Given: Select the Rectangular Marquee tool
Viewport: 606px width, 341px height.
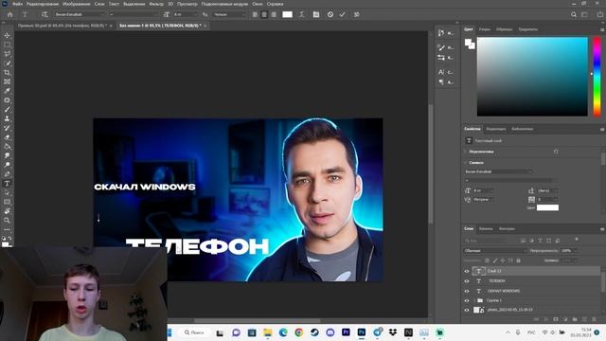Looking at the screenshot, I should coord(7,45).
